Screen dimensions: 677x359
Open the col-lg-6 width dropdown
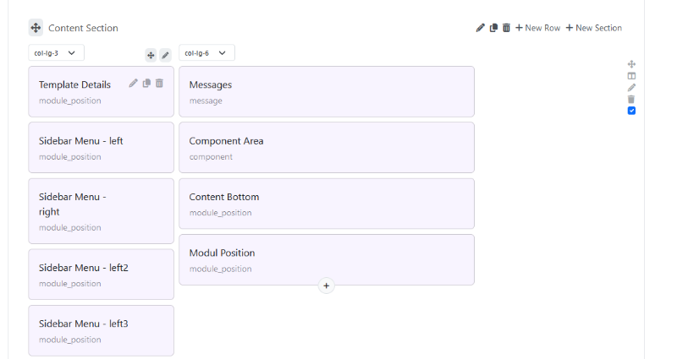point(206,53)
